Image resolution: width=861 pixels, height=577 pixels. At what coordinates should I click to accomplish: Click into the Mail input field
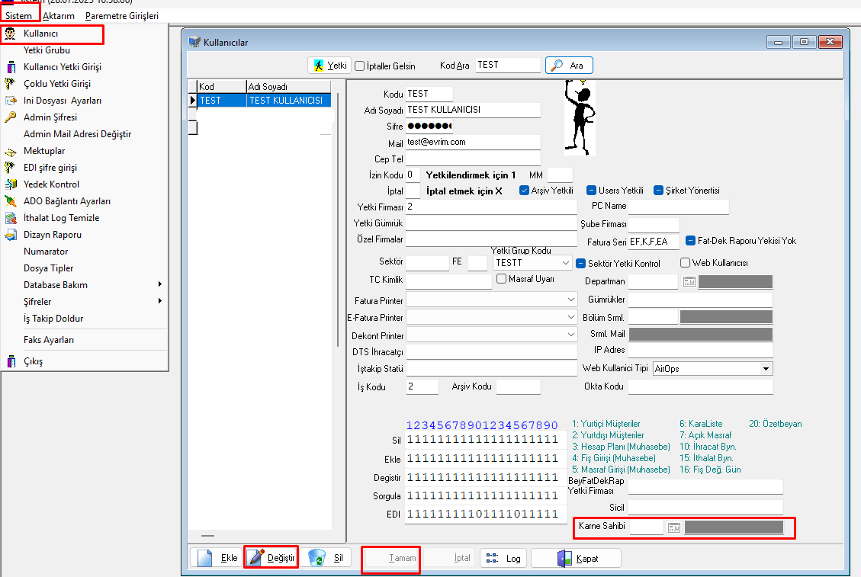(x=472, y=142)
